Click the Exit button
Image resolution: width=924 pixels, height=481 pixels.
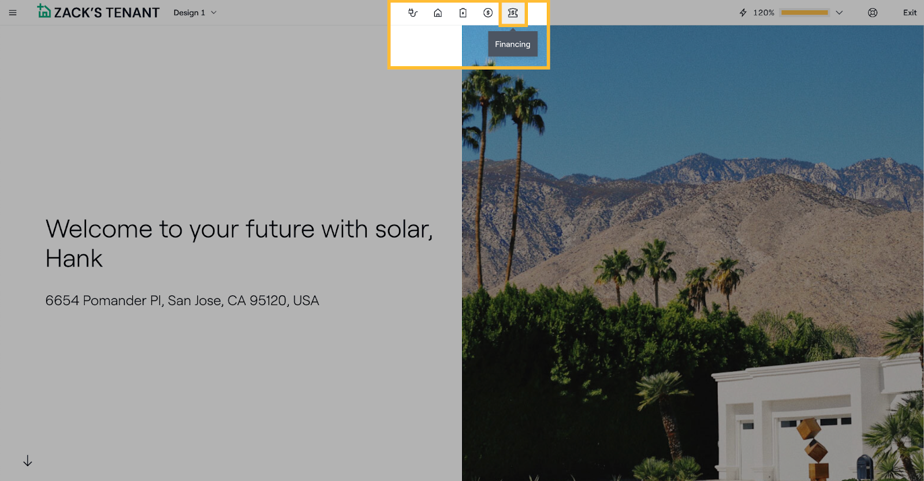click(x=910, y=13)
